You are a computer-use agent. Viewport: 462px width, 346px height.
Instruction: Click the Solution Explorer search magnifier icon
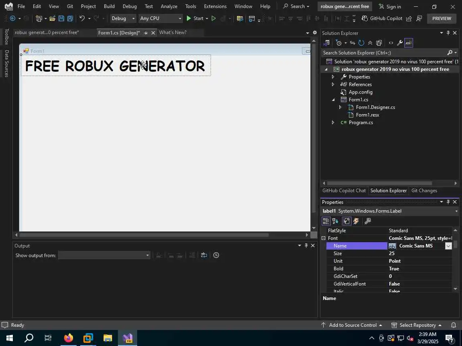(x=450, y=53)
